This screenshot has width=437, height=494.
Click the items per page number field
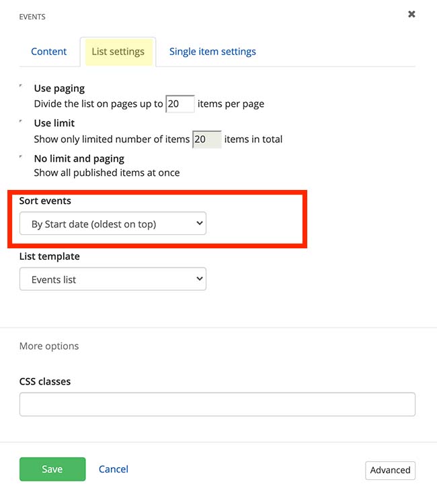pos(180,104)
